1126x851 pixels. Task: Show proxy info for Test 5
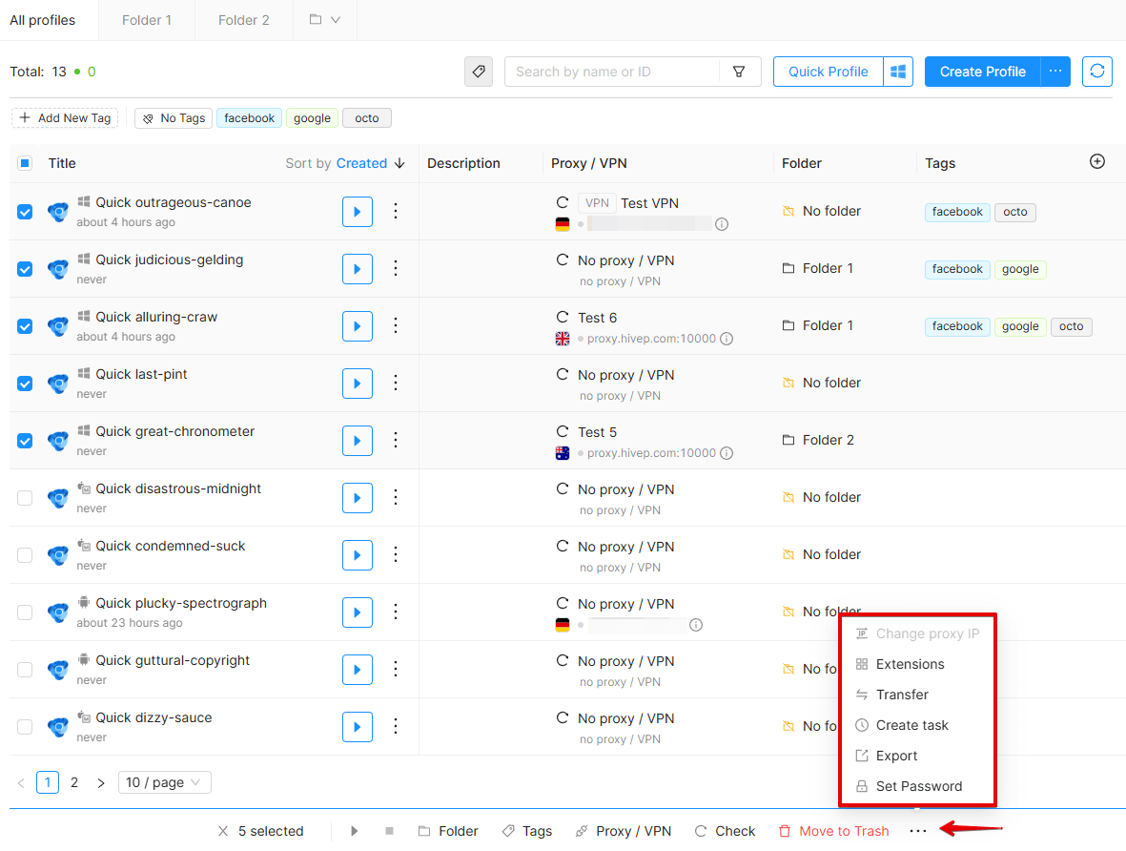[727, 453]
